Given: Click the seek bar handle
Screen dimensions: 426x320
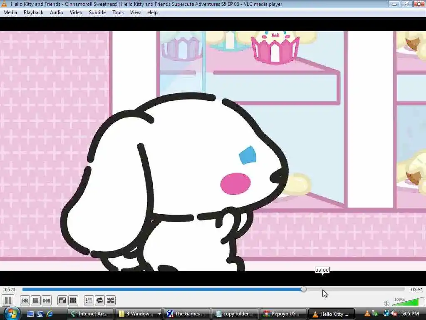Looking at the screenshot, I should [304, 289].
